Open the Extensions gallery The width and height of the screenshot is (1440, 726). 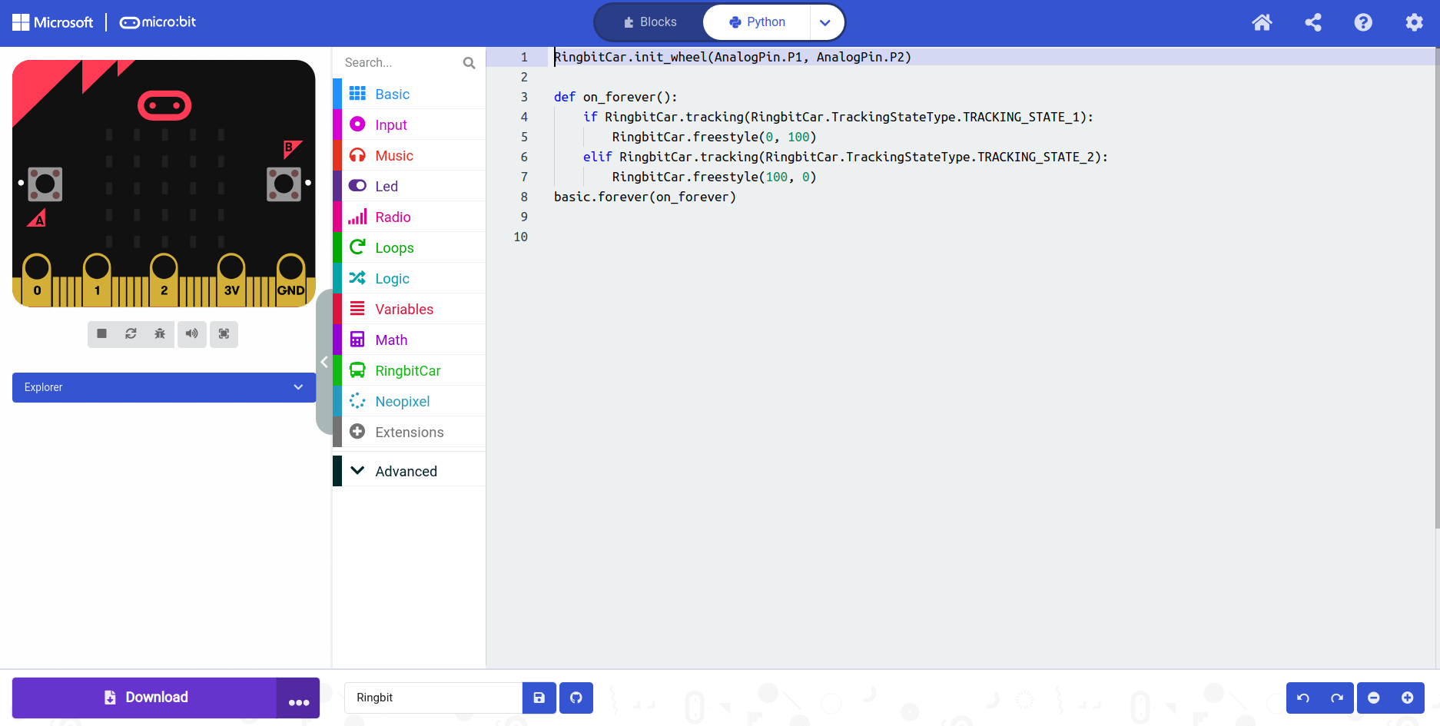[409, 432]
